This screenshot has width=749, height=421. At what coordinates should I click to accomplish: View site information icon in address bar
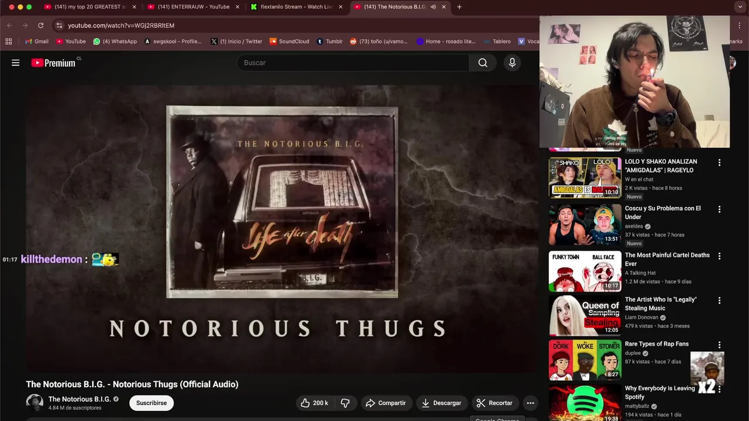click(59, 26)
